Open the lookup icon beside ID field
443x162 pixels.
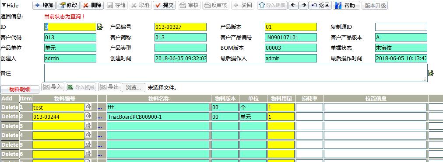(100, 27)
